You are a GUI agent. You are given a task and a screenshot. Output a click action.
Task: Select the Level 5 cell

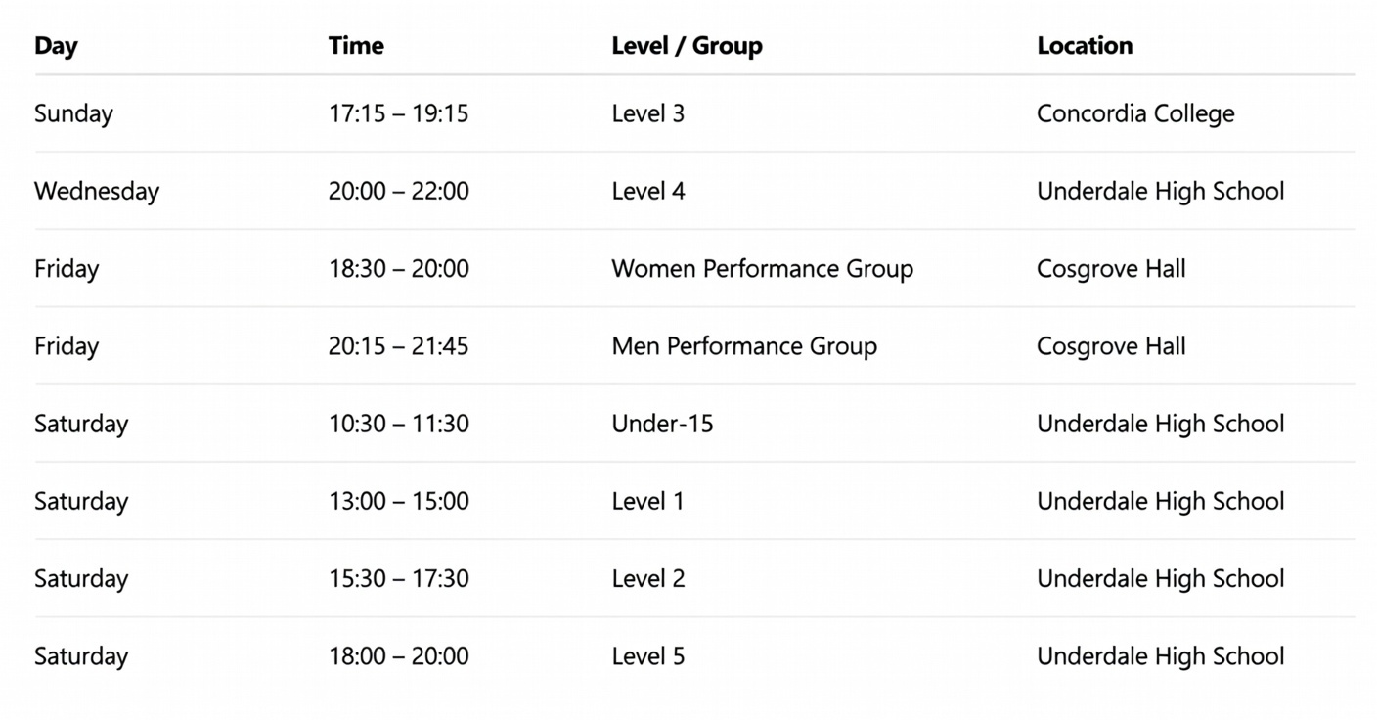tap(647, 655)
